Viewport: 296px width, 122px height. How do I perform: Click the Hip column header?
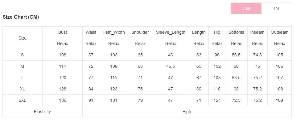(217, 32)
